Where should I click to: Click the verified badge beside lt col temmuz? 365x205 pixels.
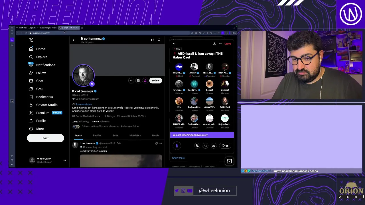[95, 91]
